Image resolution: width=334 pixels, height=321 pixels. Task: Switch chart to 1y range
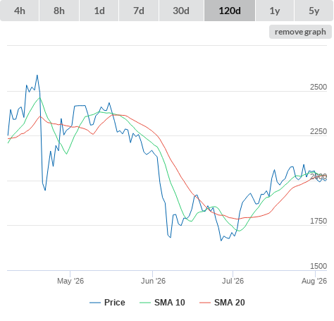(x=275, y=11)
